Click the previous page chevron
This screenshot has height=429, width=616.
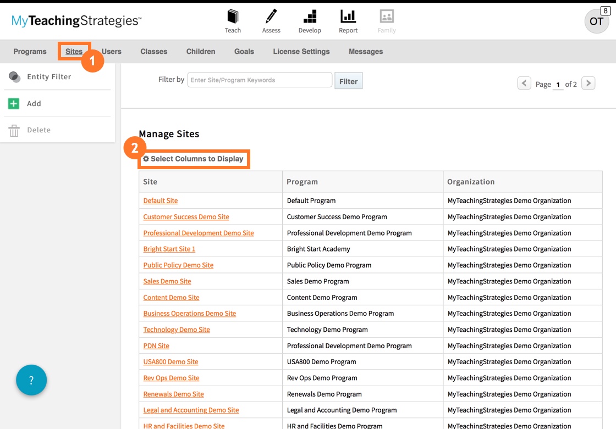[x=524, y=83]
